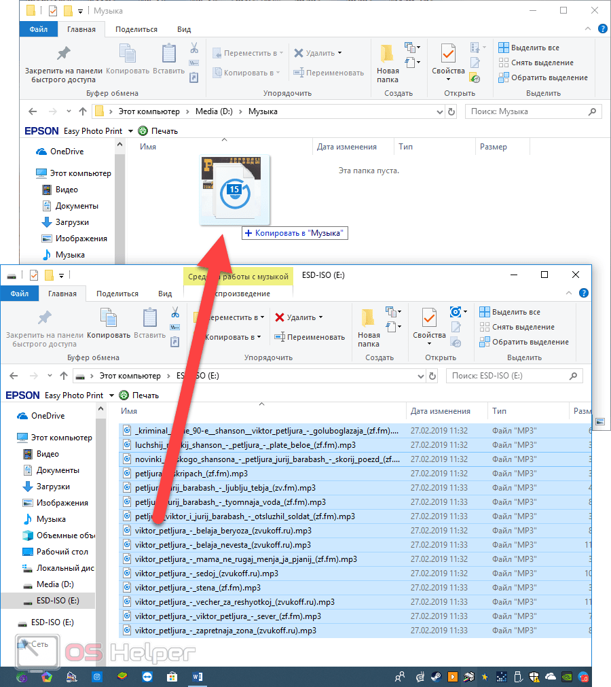Select file viktor_petljura_-_stena_(zf.fm).mp3
This screenshot has height=687, width=611.
(x=198, y=588)
